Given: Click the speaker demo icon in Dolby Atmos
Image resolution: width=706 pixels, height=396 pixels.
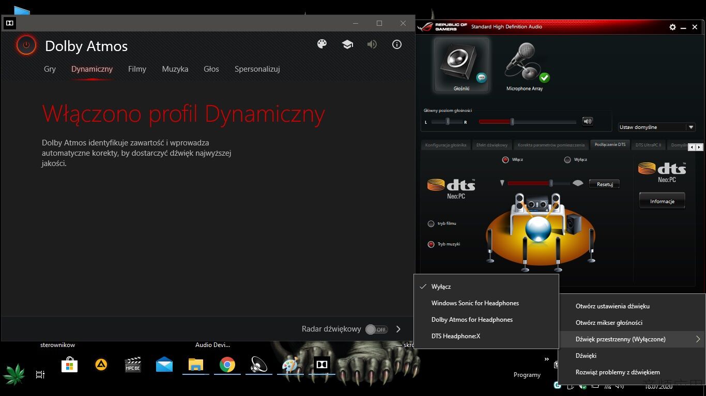Looking at the screenshot, I should coord(372,44).
